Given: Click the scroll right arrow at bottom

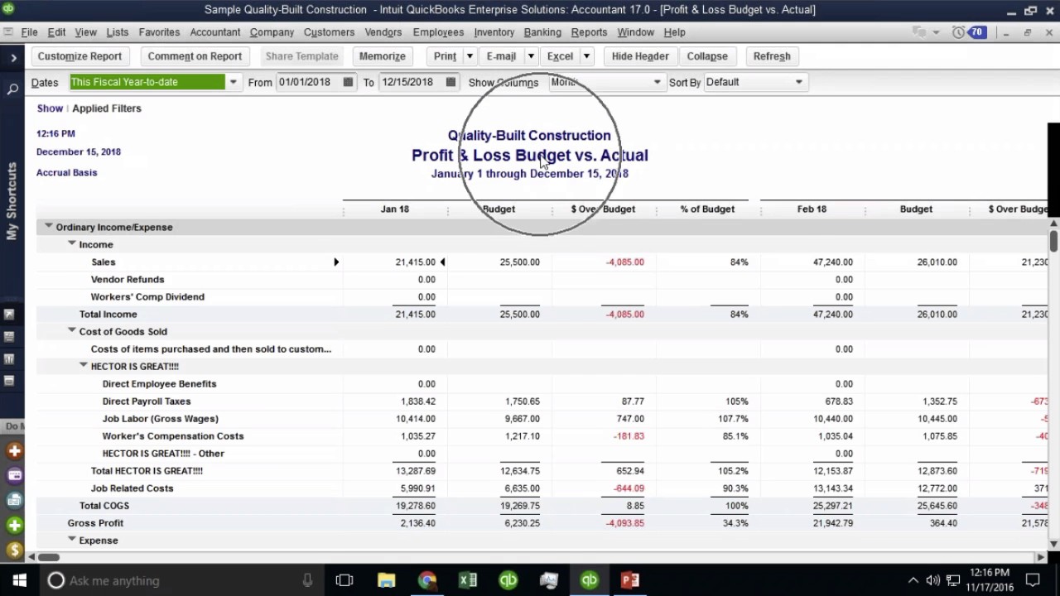Looking at the screenshot, I should (x=1042, y=557).
